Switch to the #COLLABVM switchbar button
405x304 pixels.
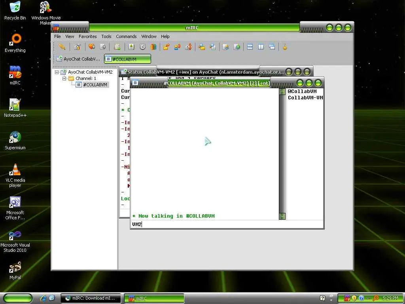coord(127,59)
